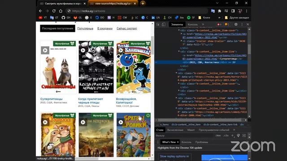The width and height of the screenshot is (287, 161).
Task: Open the CH bookmark
Action: pyautogui.click(x=167, y=17)
